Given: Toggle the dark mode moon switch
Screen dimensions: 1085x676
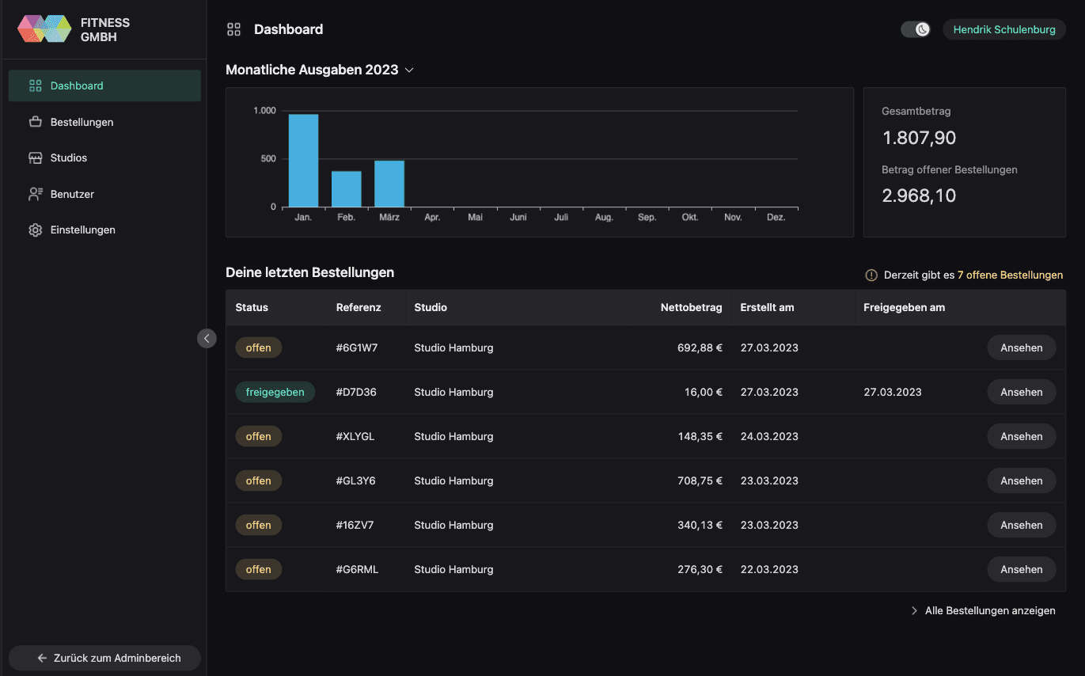Looking at the screenshot, I should [916, 29].
